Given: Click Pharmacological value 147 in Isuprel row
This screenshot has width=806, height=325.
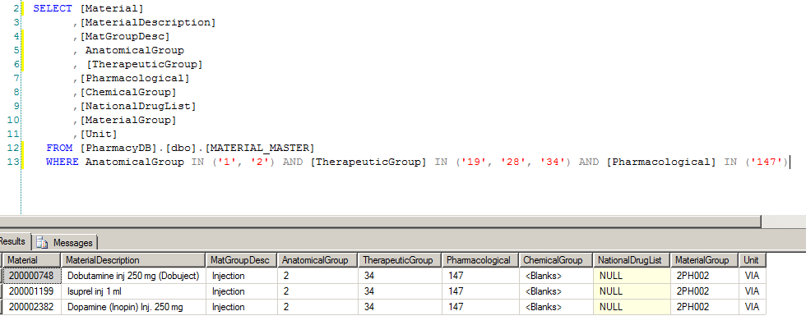Looking at the screenshot, I should pyautogui.click(x=480, y=291).
